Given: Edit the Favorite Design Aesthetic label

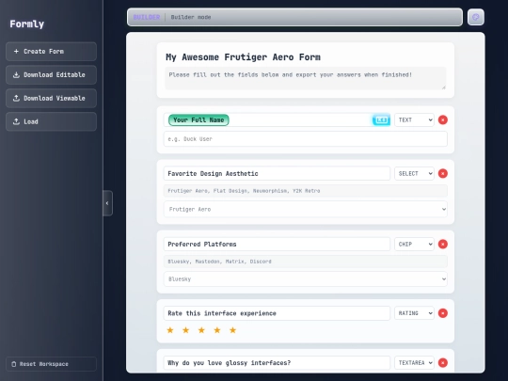Looking at the screenshot, I should tap(277, 173).
